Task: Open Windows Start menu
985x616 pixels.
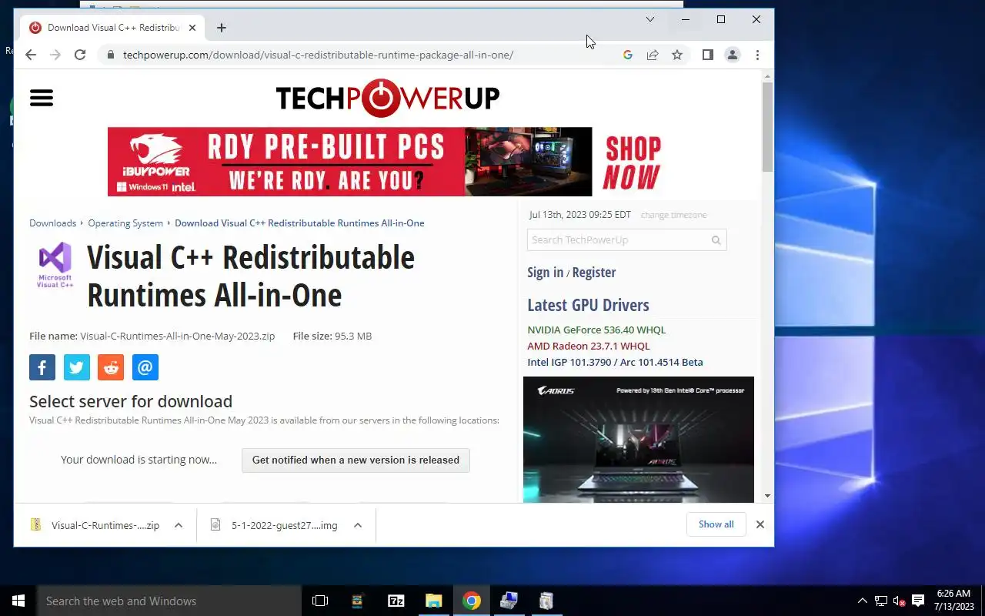Action: [18, 601]
